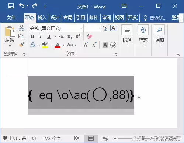Open the 段落 paragraph group
184x143 pixels.
127,36
